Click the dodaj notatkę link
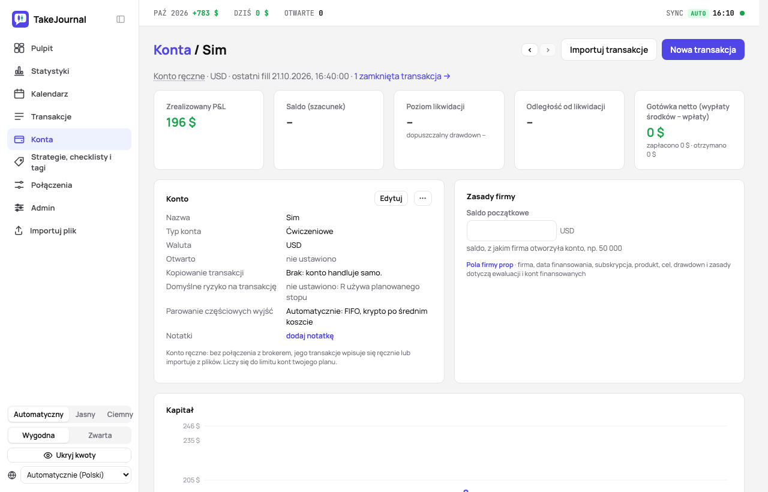The width and height of the screenshot is (768, 492). (310, 336)
